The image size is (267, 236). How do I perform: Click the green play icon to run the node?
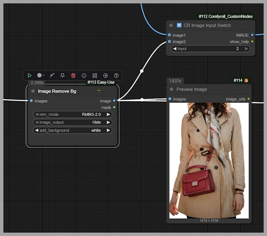tap(30, 76)
